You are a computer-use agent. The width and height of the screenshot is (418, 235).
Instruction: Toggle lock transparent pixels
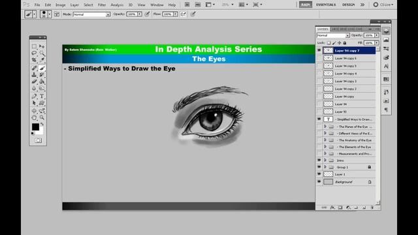[x=329, y=42]
